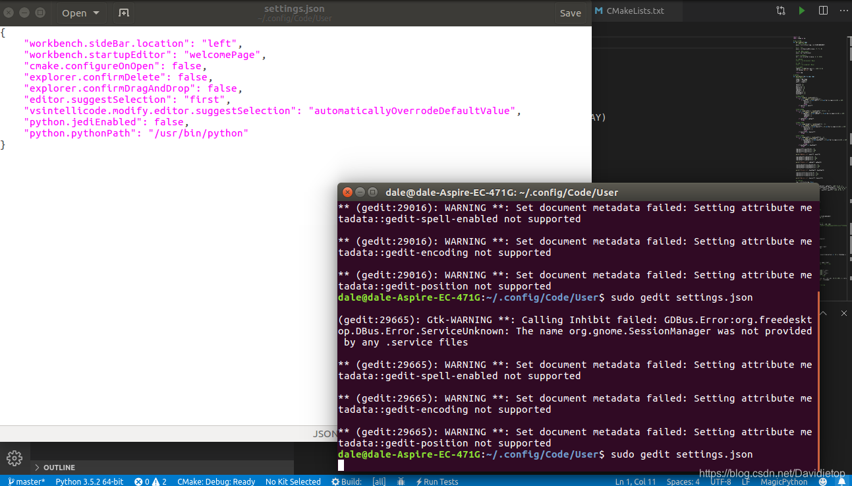Switch to the CMakeLists.txt tab

tap(635, 11)
